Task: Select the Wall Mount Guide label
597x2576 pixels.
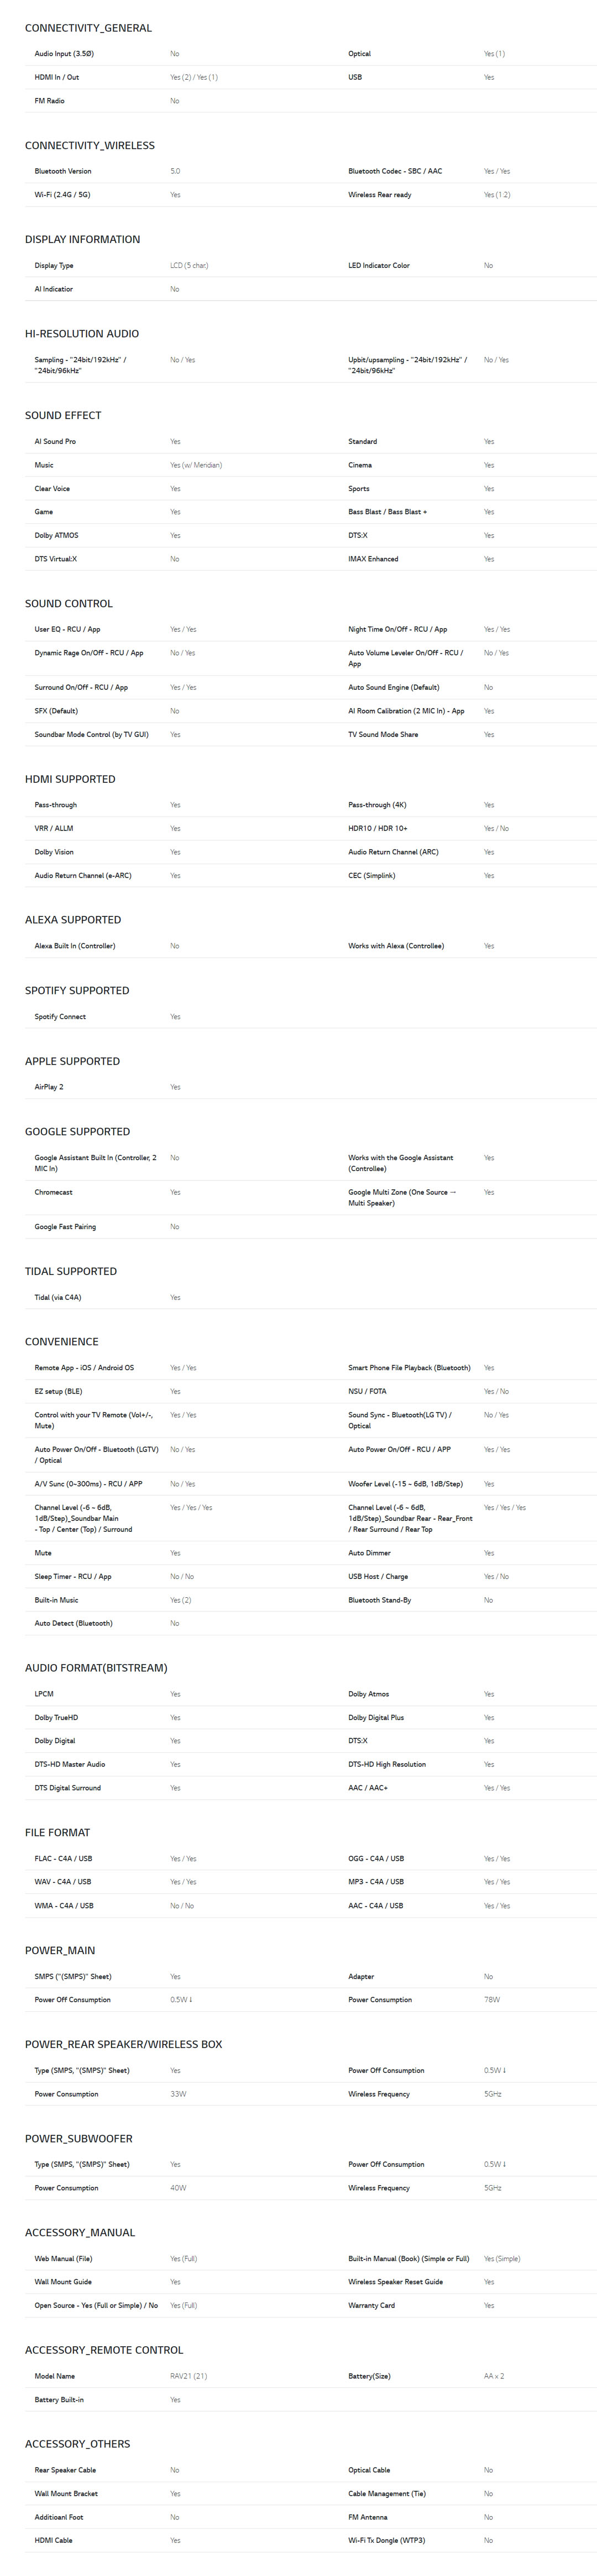Action: point(63,2281)
